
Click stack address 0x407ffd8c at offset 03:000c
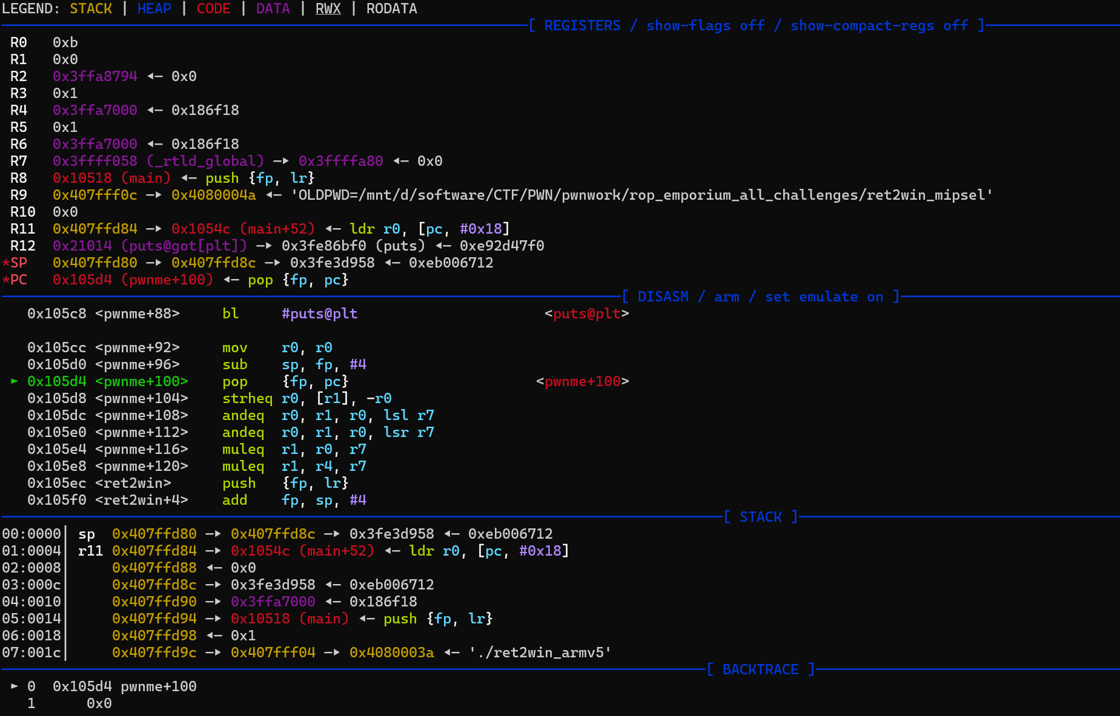click(154, 585)
